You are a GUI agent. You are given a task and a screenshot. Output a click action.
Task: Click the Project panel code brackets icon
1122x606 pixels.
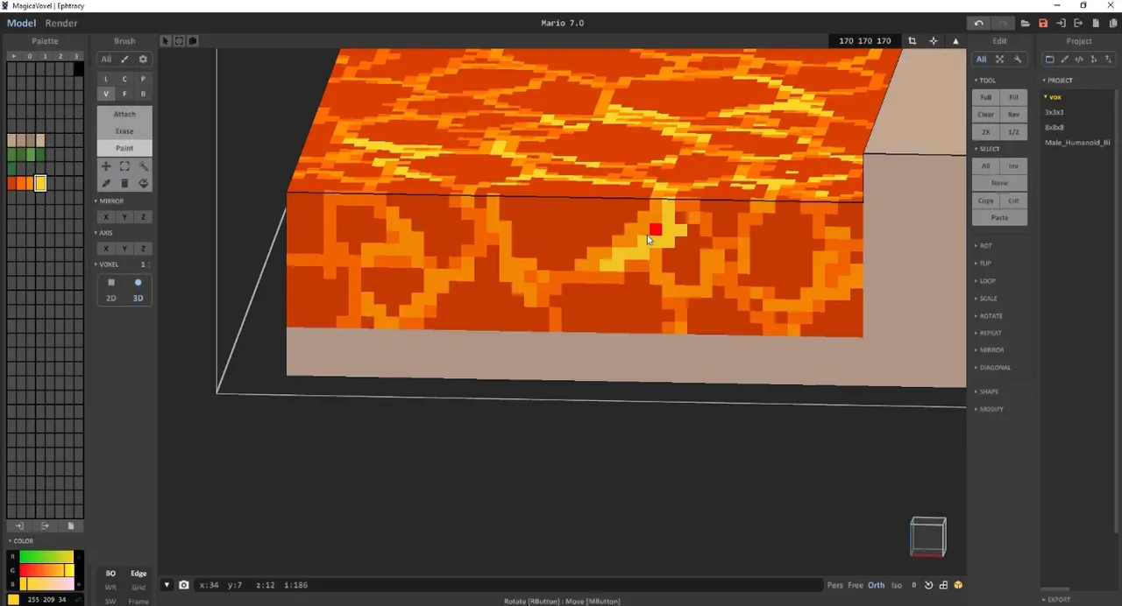[1079, 60]
